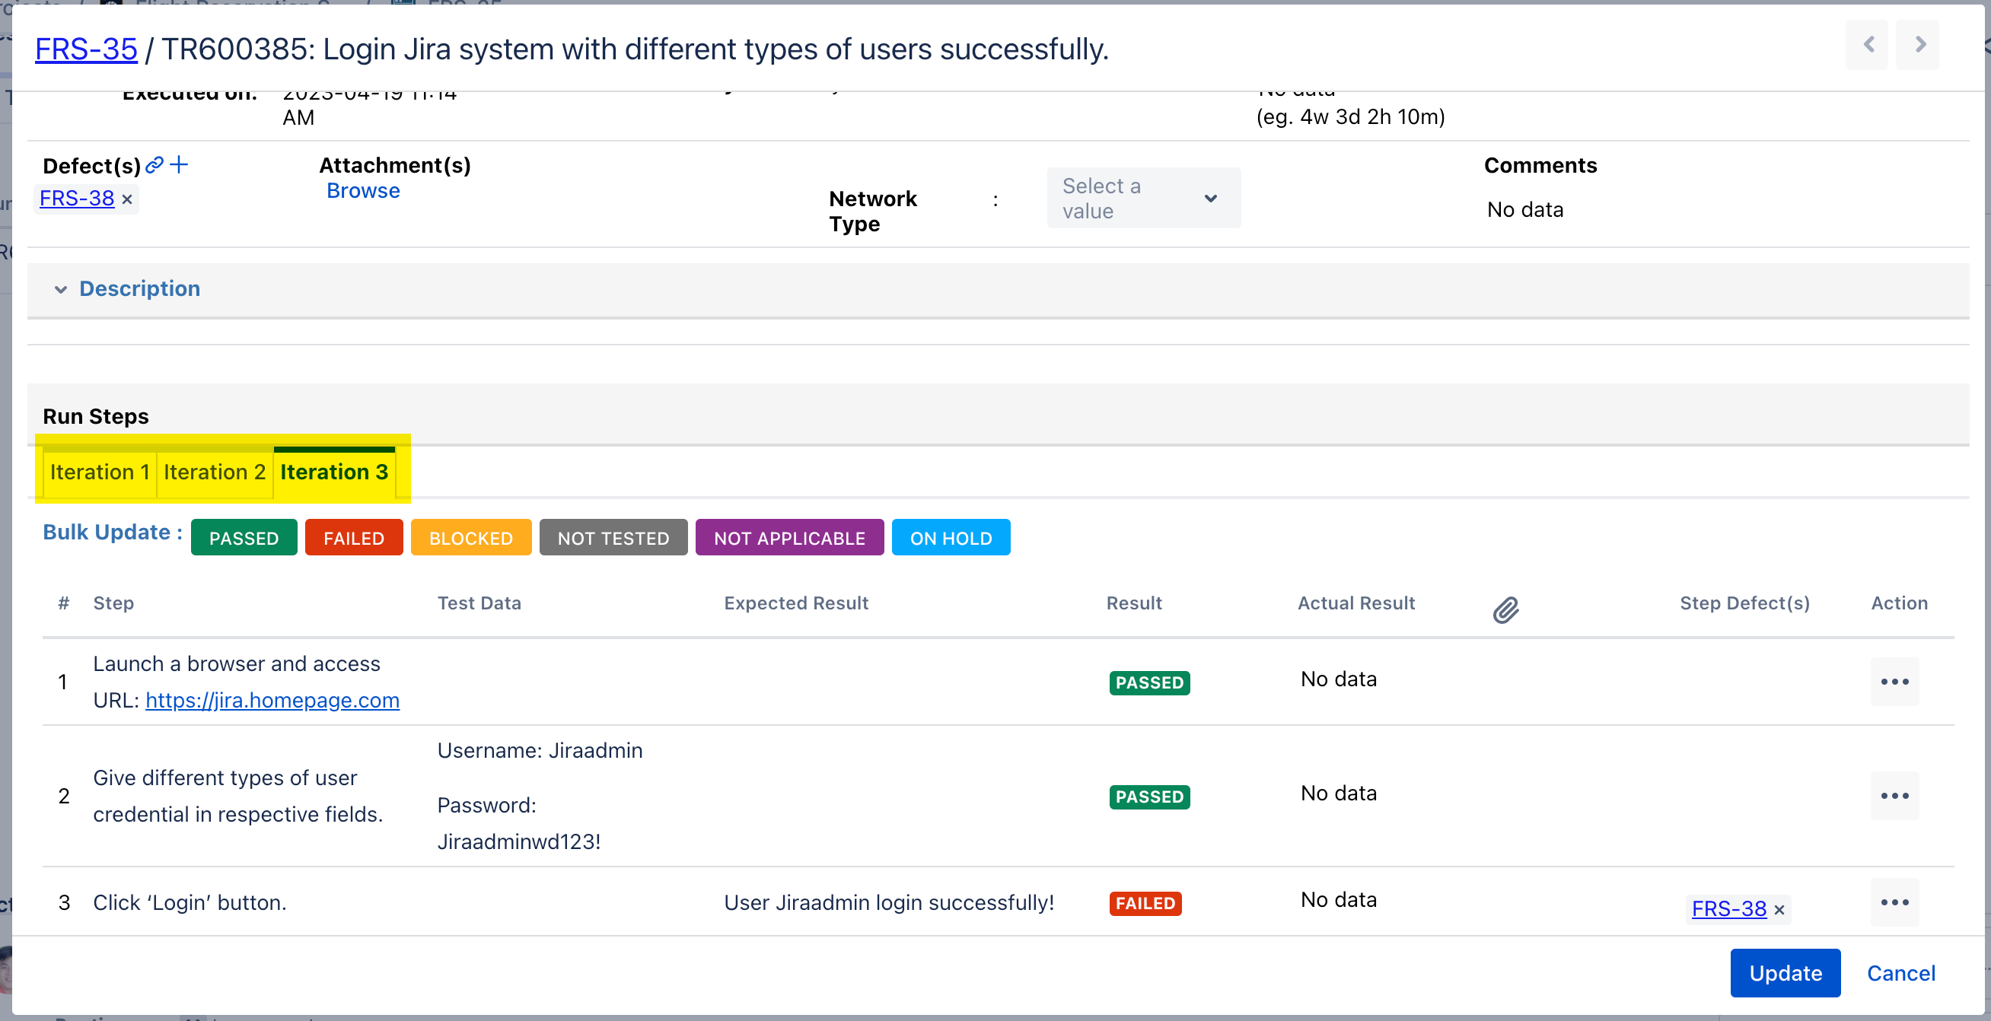Open action menu for step 1

tap(1894, 682)
